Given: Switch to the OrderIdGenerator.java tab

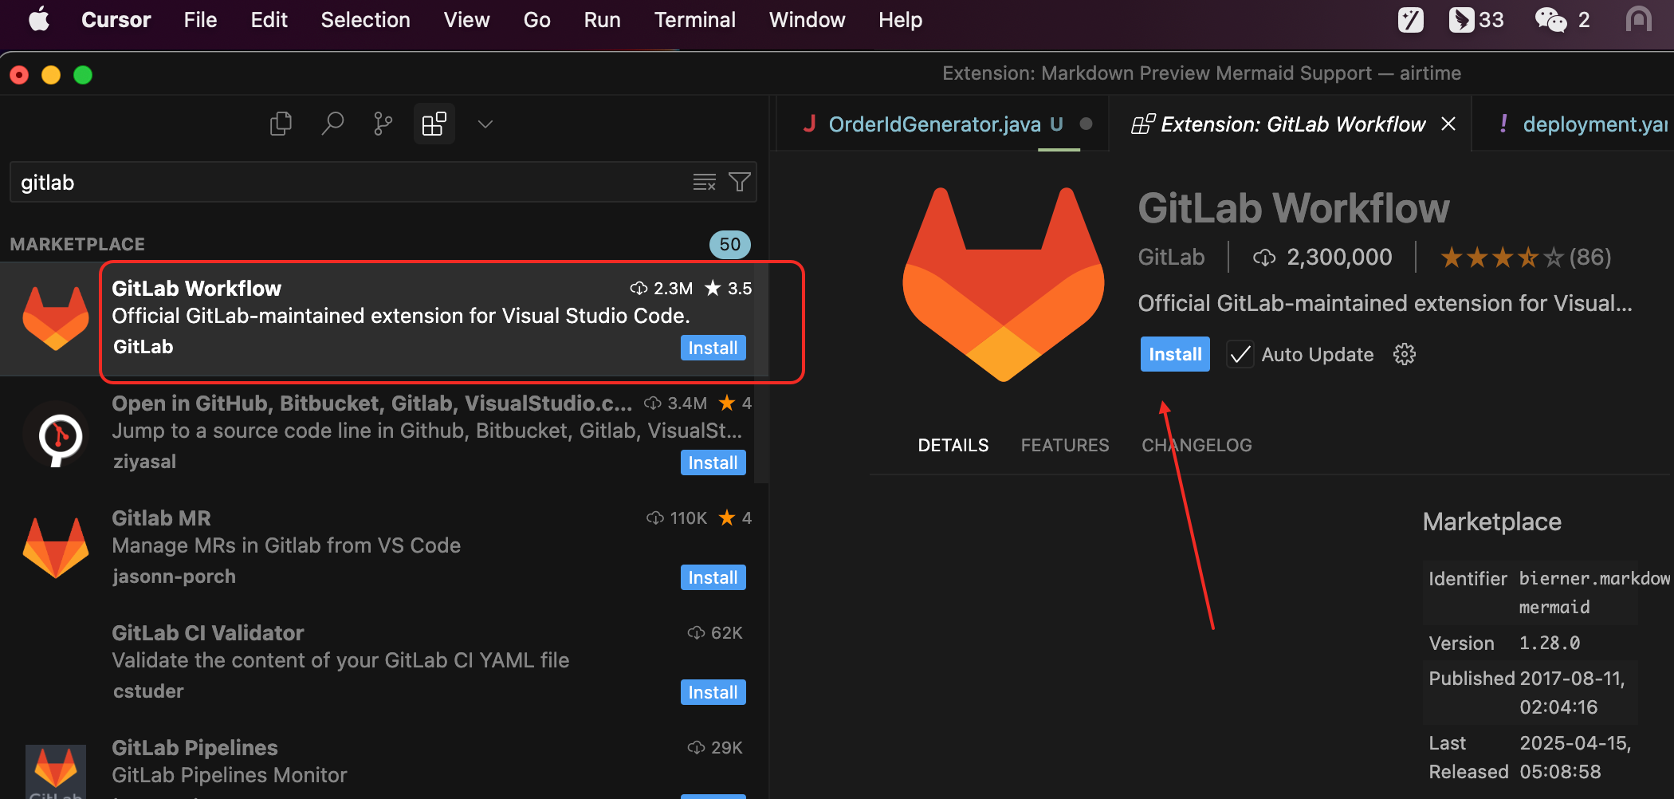Looking at the screenshot, I should tap(941, 124).
